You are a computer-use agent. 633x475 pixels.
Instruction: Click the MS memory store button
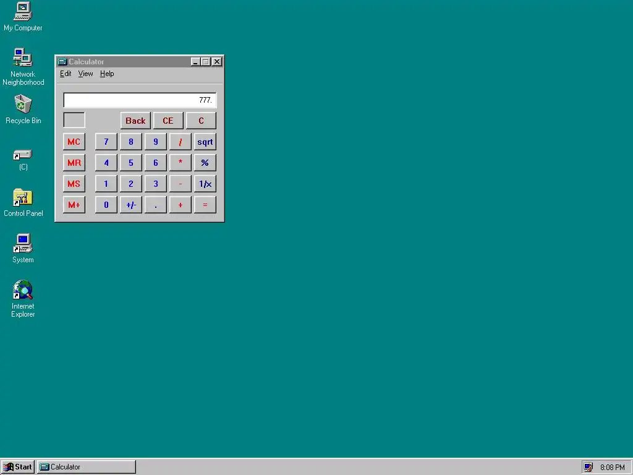pos(74,184)
